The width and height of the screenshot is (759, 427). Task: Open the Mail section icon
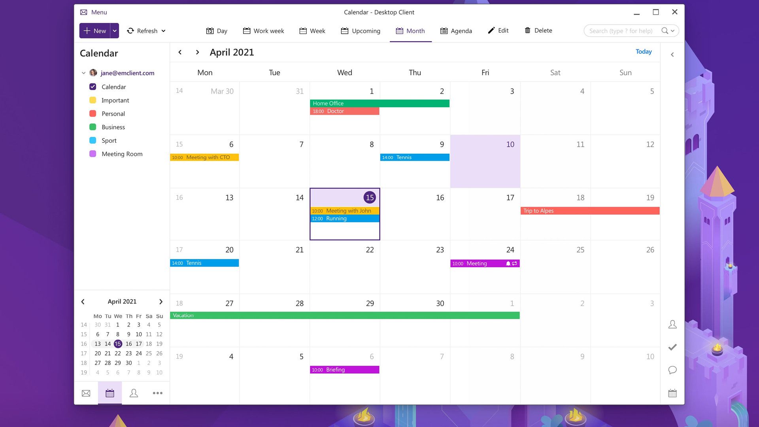point(86,393)
